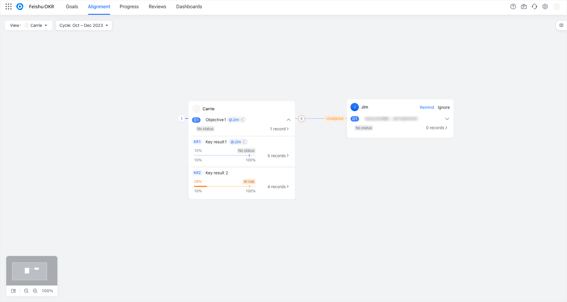Click Ignore on Jim's unaligned objective

pos(443,107)
